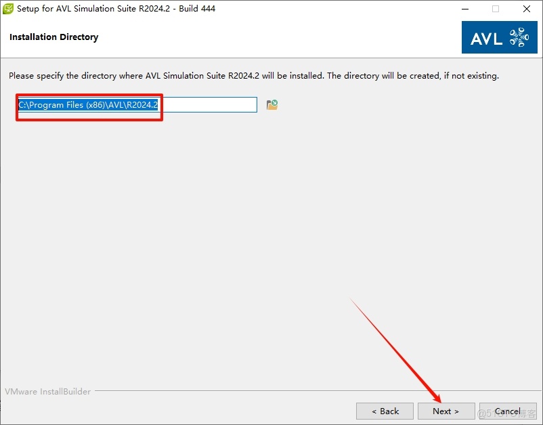
Task: Click the VMware InstallBuilder label
Action: (x=48, y=391)
